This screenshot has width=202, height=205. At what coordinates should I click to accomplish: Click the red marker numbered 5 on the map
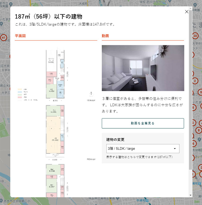[193, 107]
